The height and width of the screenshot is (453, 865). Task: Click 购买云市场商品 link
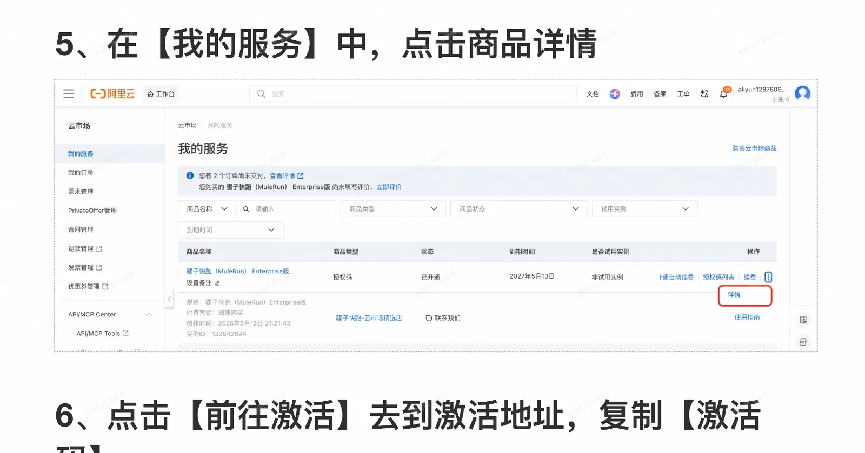[754, 148]
